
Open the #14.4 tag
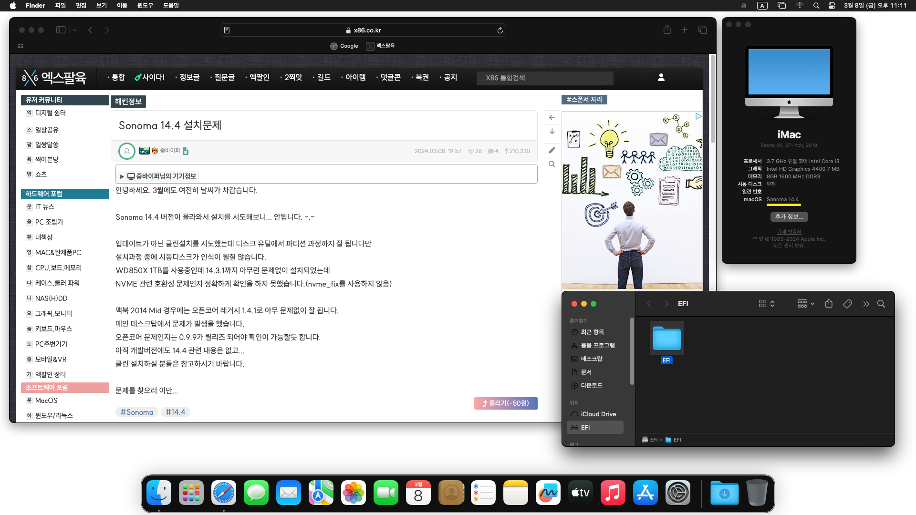pyautogui.click(x=176, y=412)
